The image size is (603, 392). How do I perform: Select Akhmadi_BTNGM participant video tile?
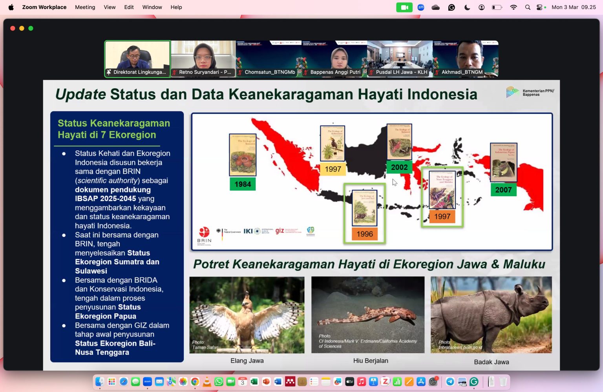coord(465,58)
